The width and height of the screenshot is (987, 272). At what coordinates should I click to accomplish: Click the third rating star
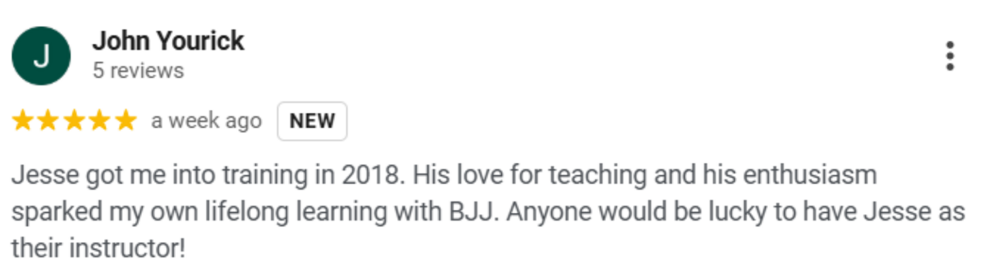pos(74,120)
